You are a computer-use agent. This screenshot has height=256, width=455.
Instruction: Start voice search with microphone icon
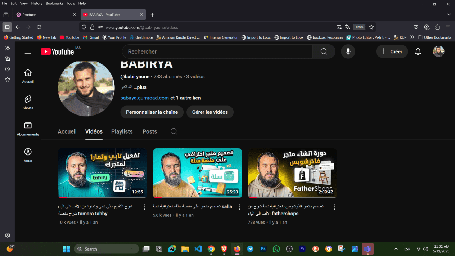[x=348, y=51]
